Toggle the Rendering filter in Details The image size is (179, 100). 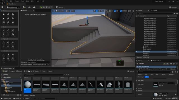[171, 75]
